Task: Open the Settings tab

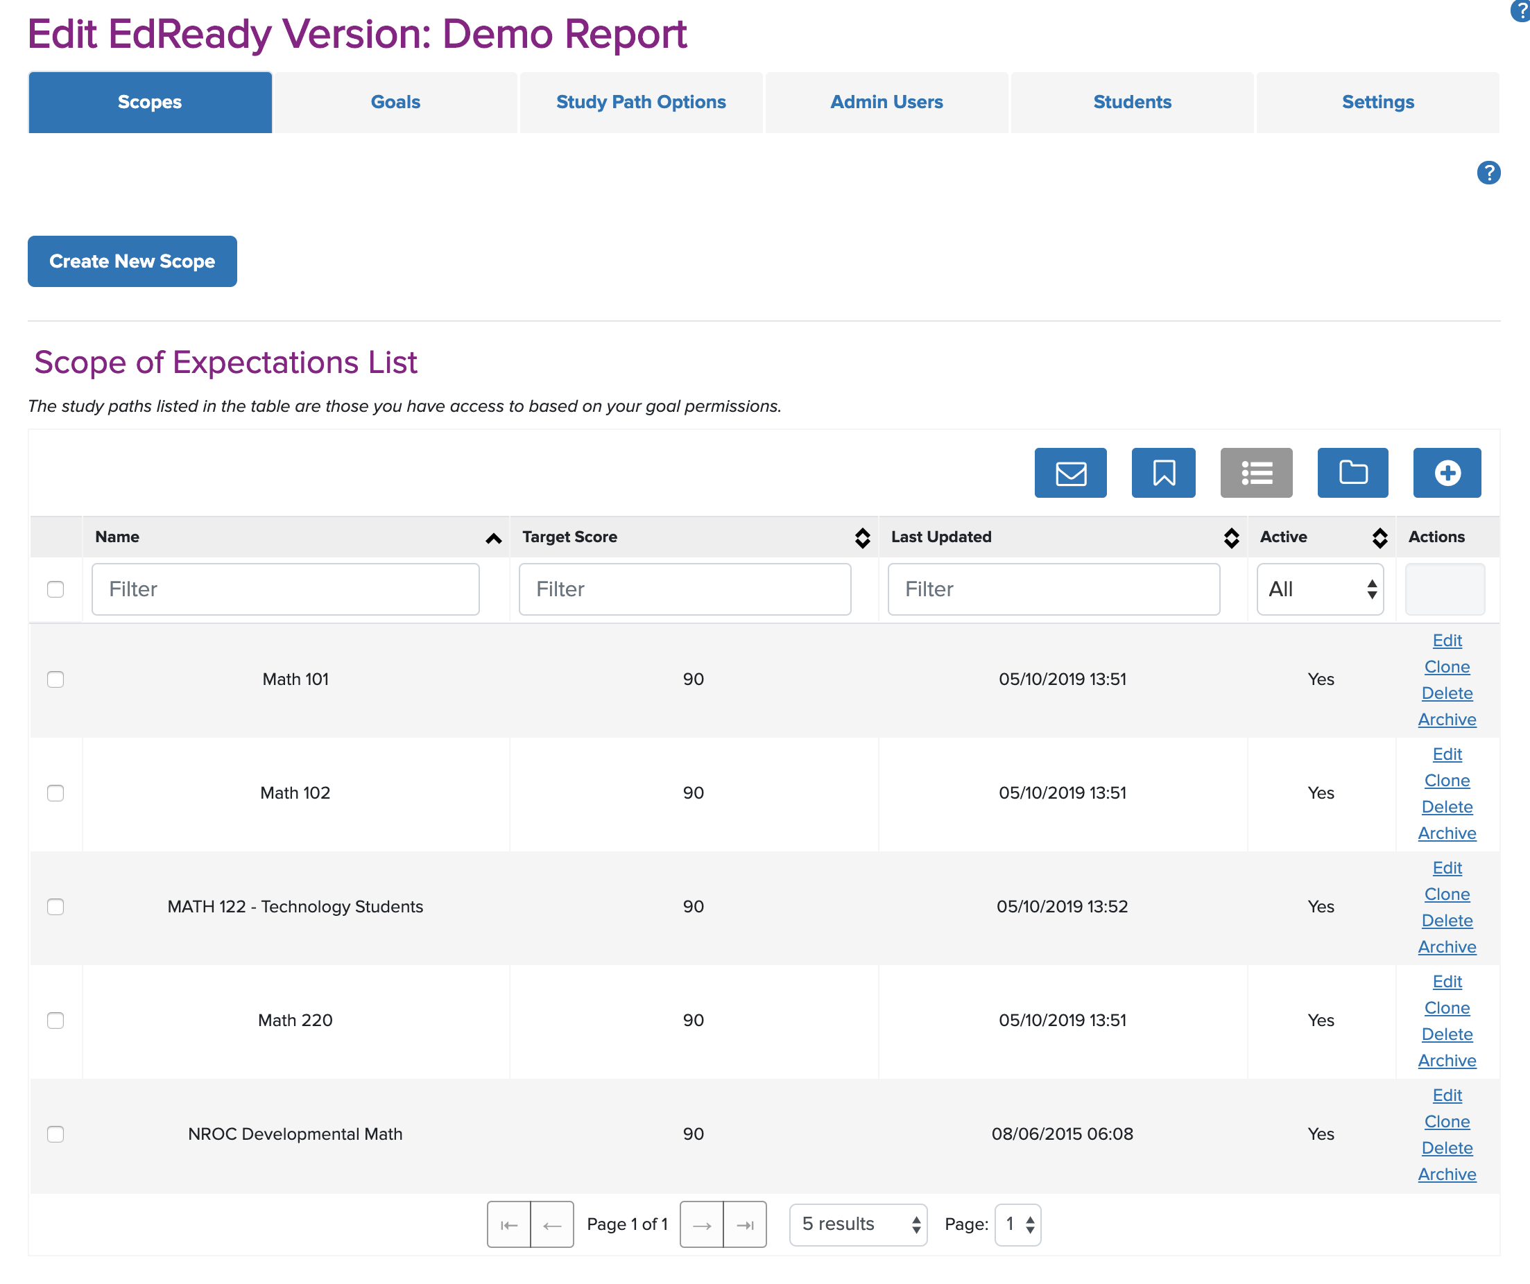Action: [1377, 102]
